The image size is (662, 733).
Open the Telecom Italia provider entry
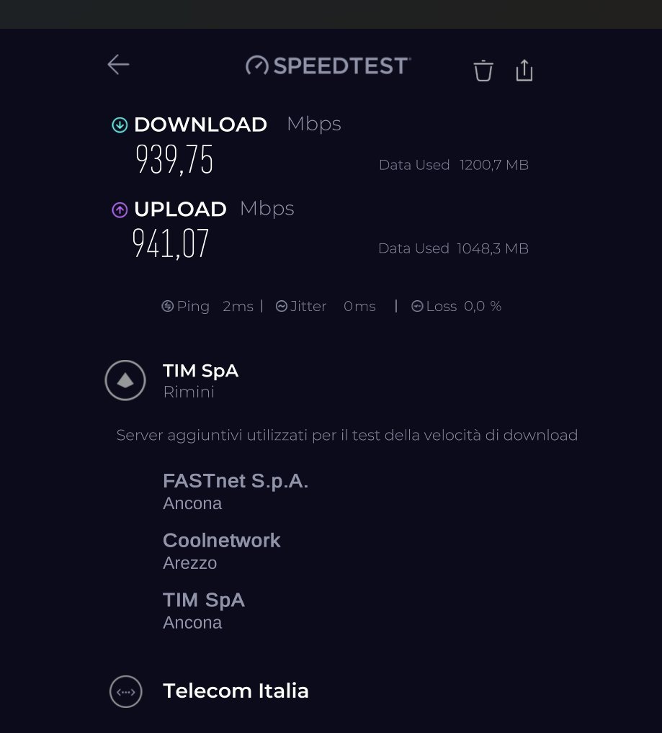tap(236, 691)
